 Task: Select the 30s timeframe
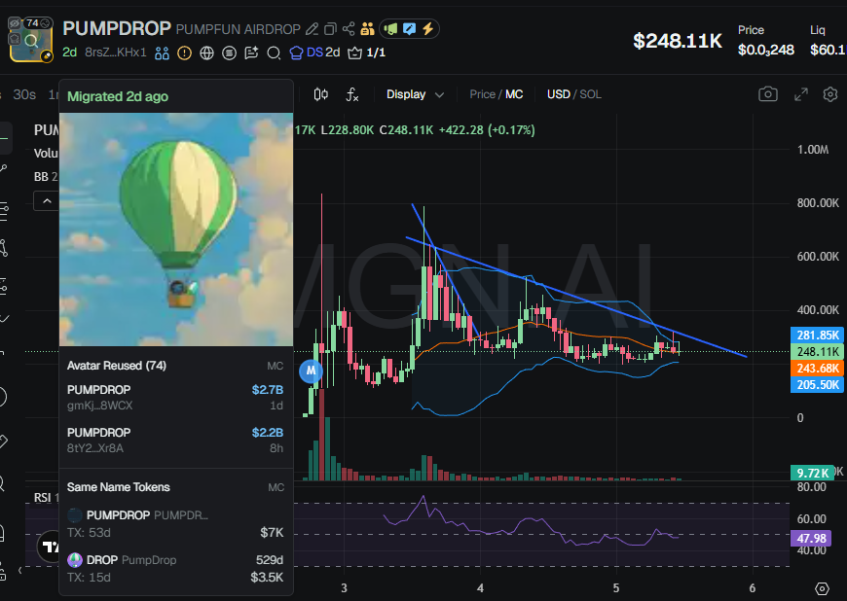pyautogui.click(x=24, y=94)
